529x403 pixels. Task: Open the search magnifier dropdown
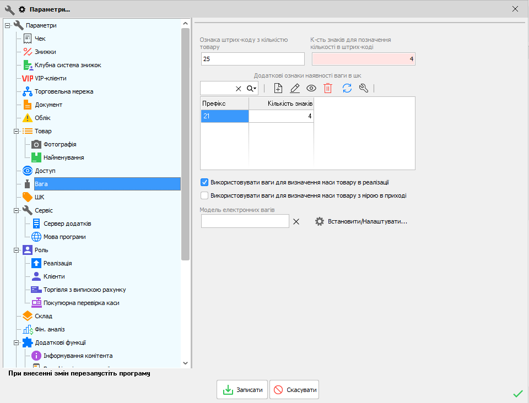(x=251, y=89)
